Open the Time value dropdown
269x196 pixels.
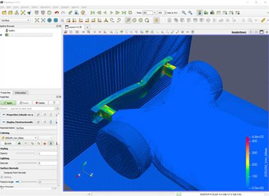point(155,13)
